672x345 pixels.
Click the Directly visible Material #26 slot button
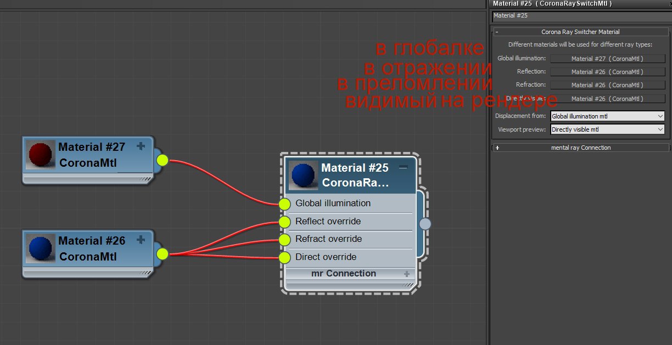point(607,99)
